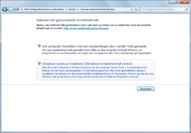
Task: Choose 'Windows opnieuw installeren' option
Action: coord(95,70)
